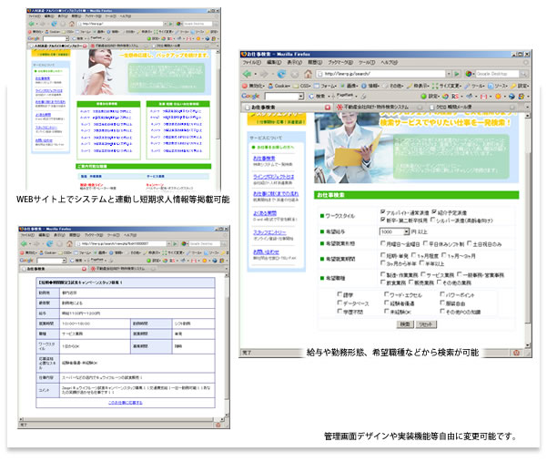
Task: Click the RS icon on large window's Google toolbar
Action: (x=455, y=96)
